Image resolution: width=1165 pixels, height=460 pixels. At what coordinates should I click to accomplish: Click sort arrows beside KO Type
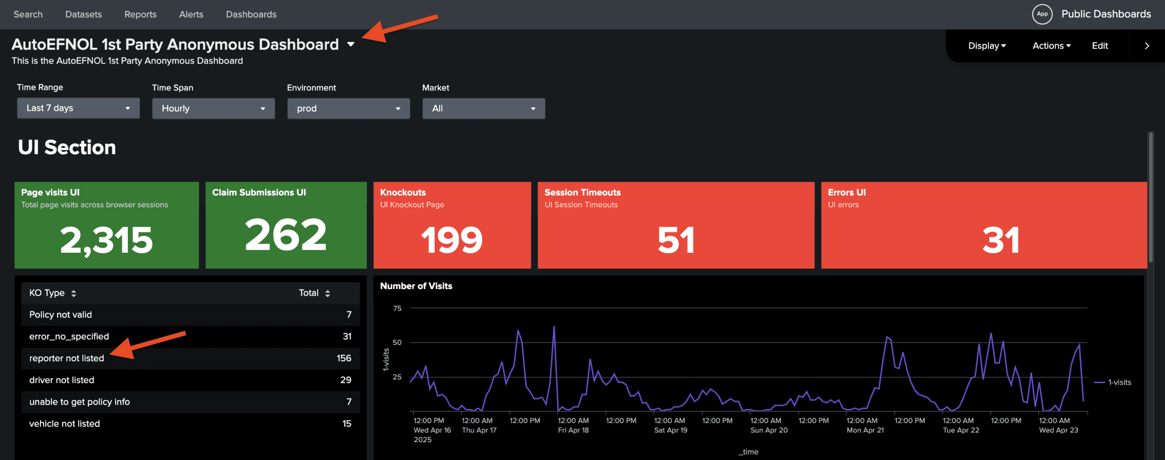click(73, 294)
